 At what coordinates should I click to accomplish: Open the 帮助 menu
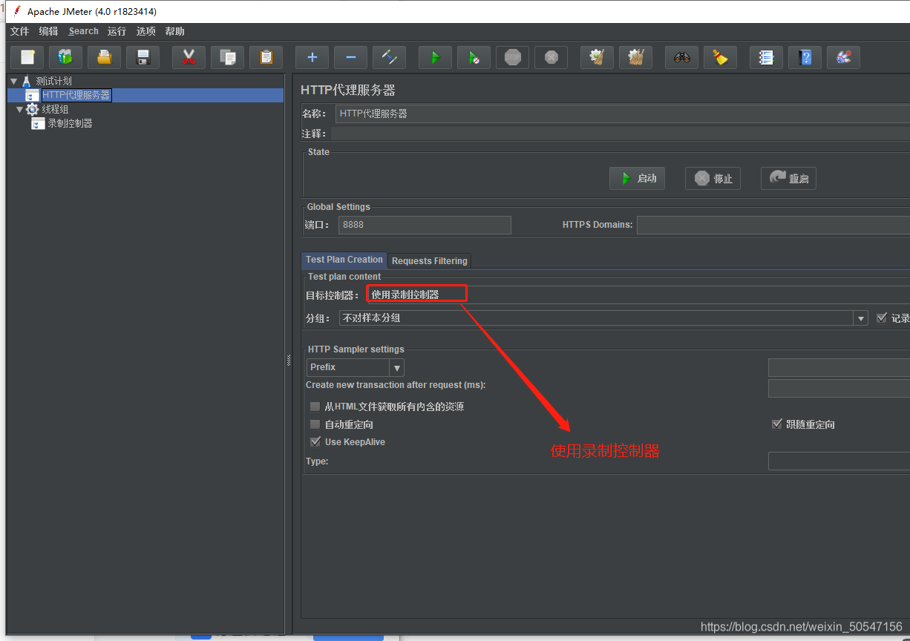click(x=175, y=31)
